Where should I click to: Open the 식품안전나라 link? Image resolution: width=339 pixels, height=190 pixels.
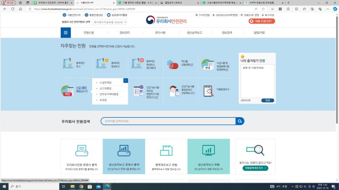pos(72,15)
